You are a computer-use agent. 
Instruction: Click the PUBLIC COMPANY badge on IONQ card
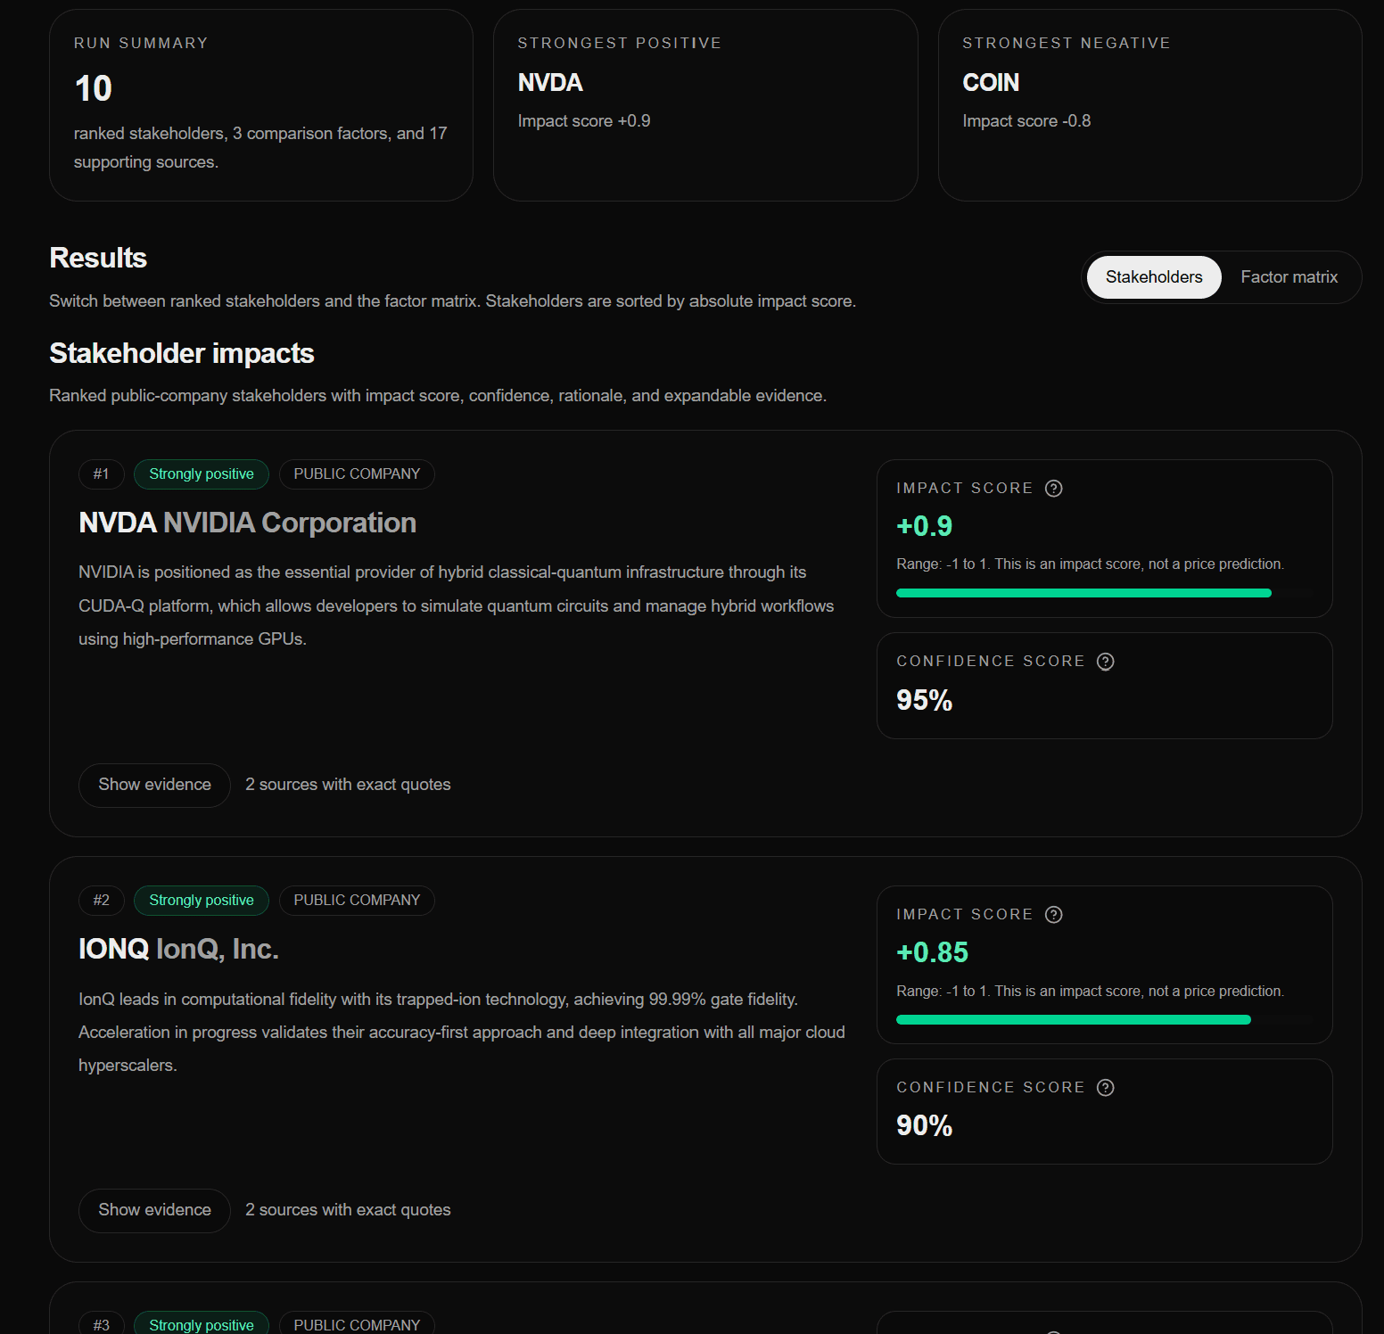point(357,900)
